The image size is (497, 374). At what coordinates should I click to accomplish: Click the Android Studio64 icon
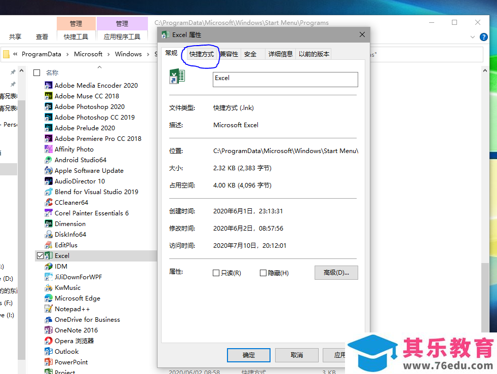[x=49, y=160]
